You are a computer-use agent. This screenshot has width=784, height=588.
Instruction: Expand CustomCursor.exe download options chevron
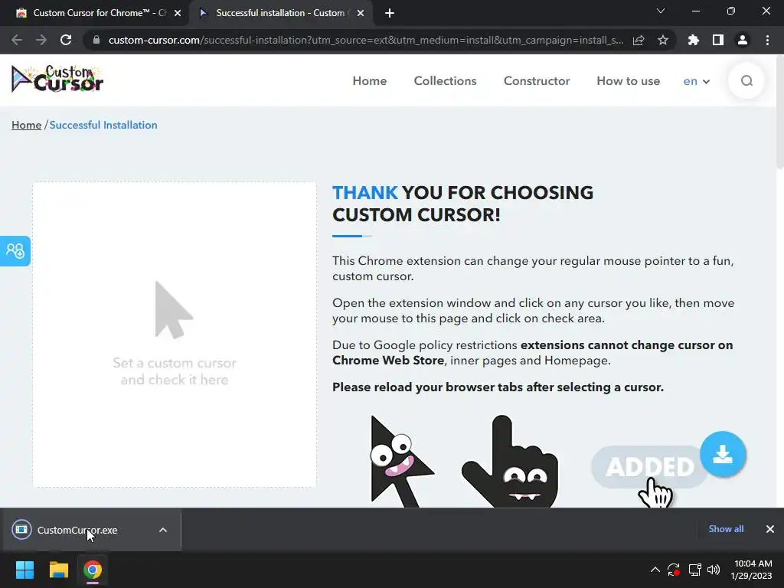tap(163, 530)
